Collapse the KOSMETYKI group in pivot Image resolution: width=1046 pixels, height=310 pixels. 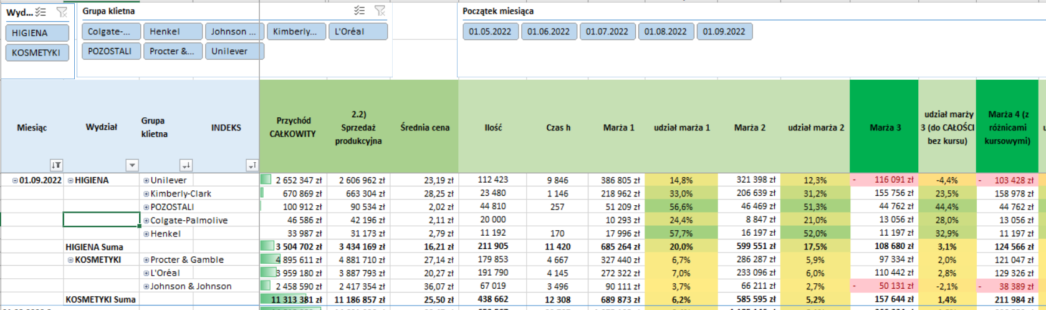(x=70, y=260)
